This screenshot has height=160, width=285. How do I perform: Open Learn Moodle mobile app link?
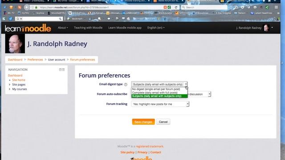(125, 28)
